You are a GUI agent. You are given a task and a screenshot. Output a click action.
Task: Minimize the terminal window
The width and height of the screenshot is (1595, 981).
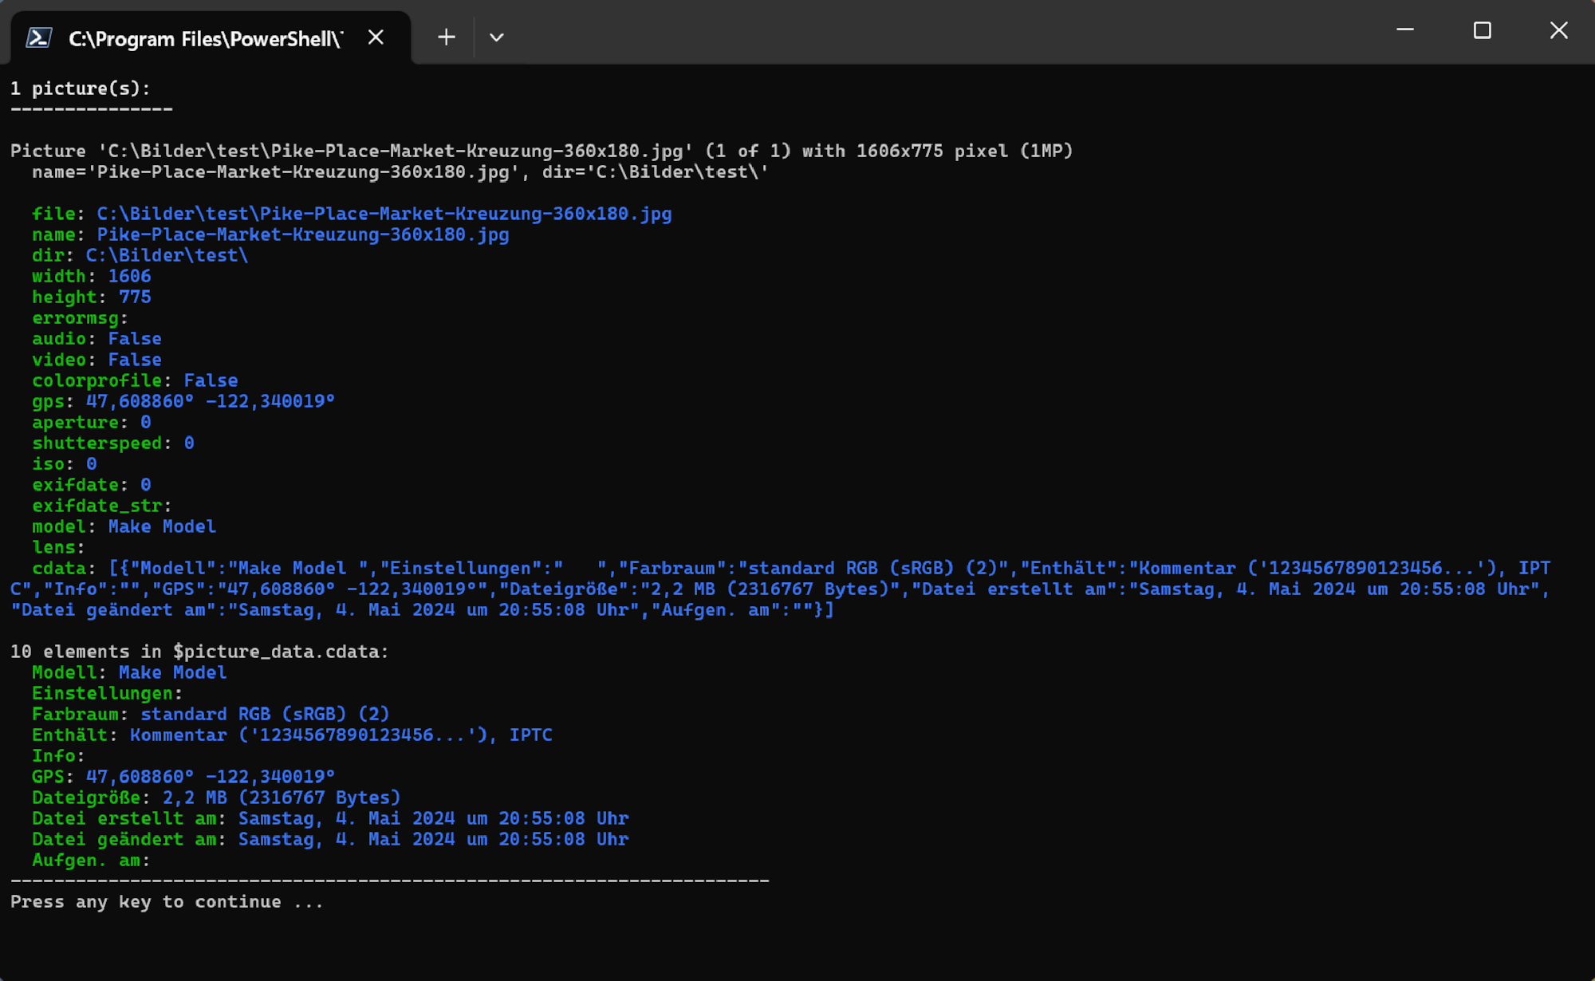point(1405,30)
